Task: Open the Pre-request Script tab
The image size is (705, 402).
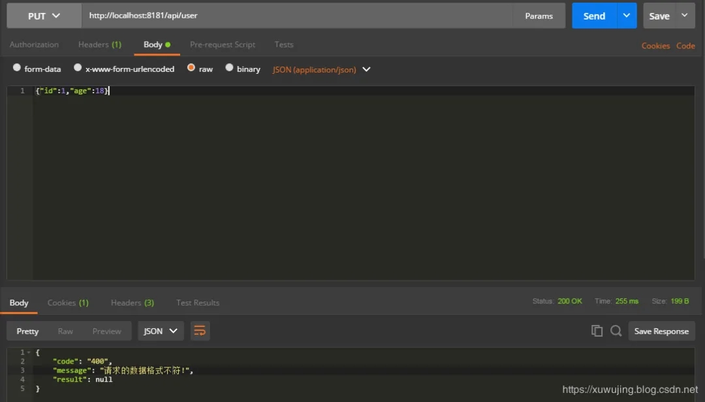Action: [222, 44]
